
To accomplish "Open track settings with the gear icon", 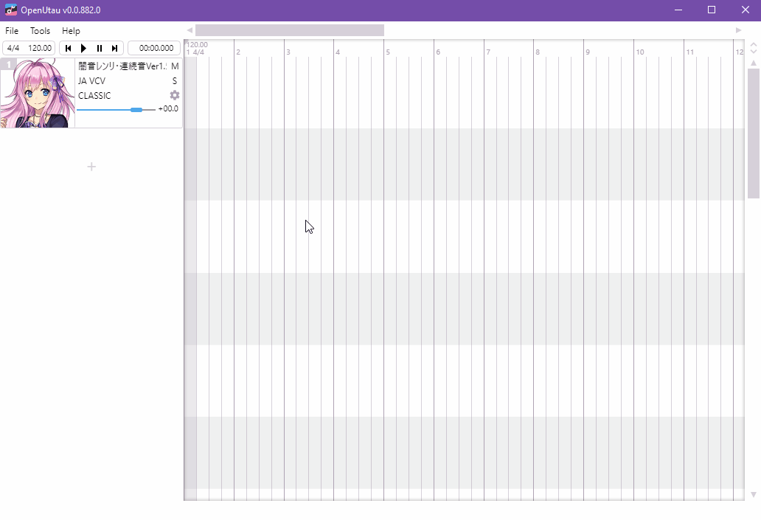I will tap(175, 95).
